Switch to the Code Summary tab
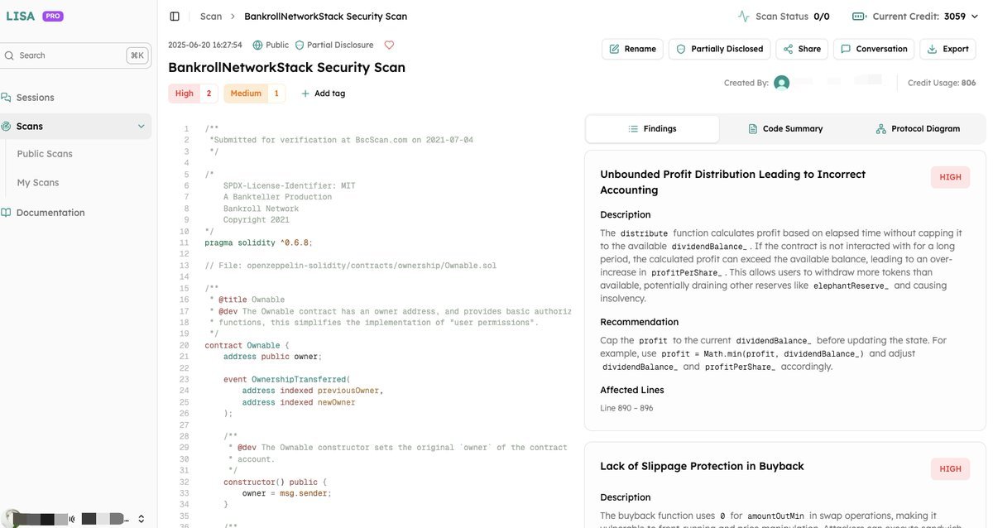This screenshot has height=528, width=993. pos(785,129)
